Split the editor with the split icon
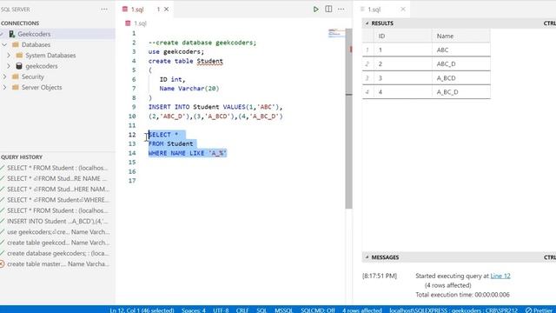Image resolution: width=556 pixels, height=313 pixels. [328, 10]
